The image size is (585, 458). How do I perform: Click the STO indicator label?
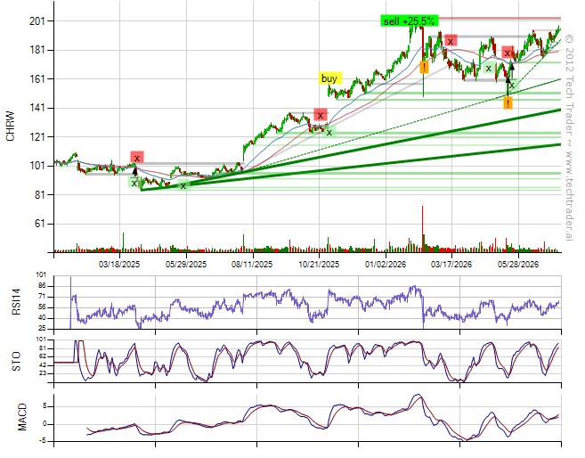(x=16, y=362)
